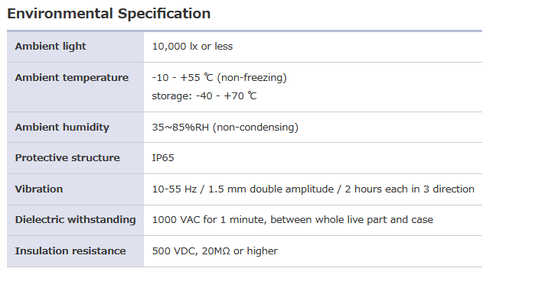Click the -10 - +55 ℃ (non-freezing) text
The height and width of the screenshot is (291, 558).
(219, 77)
